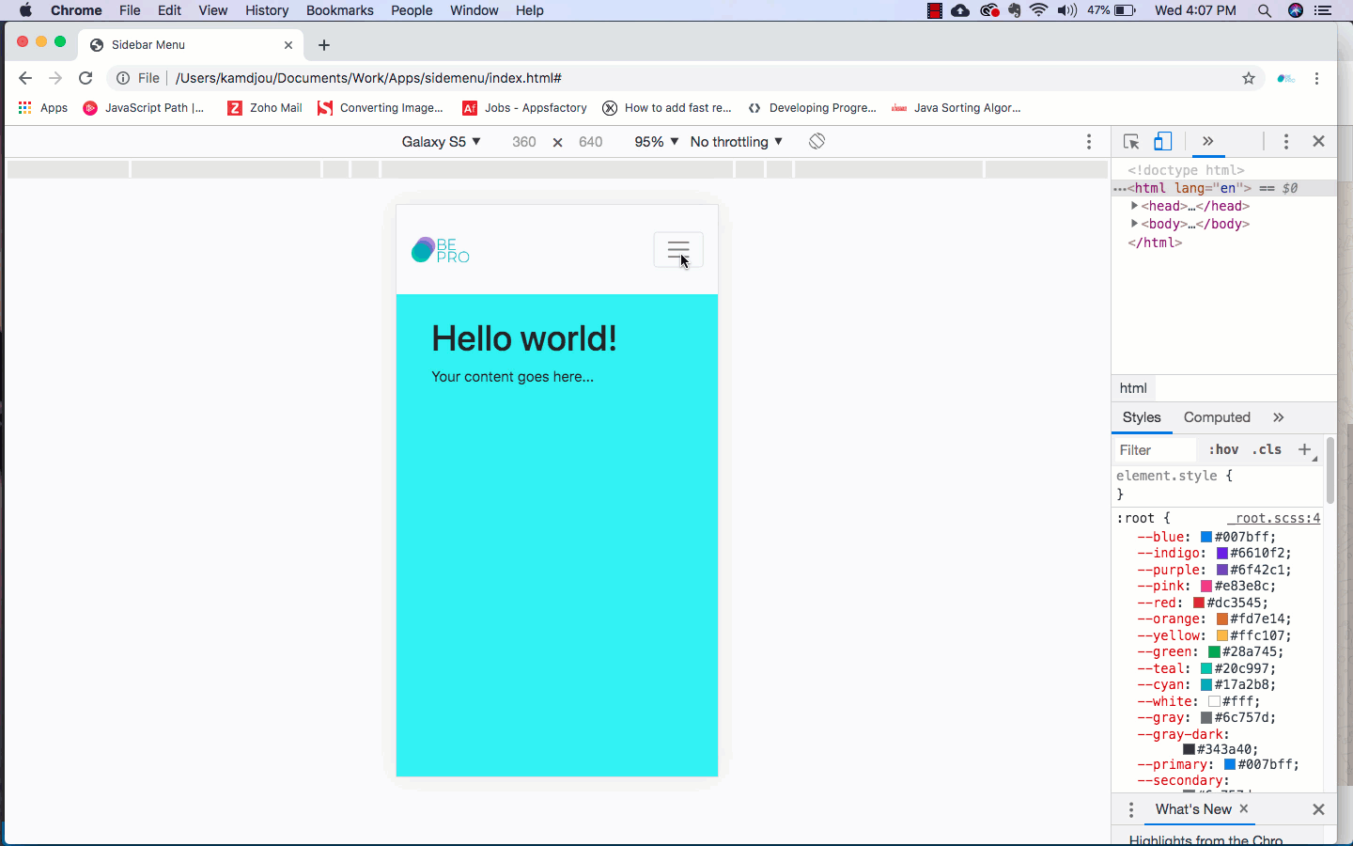Toggle the device toolbar icon
This screenshot has width=1353, height=846.
[1162, 141]
